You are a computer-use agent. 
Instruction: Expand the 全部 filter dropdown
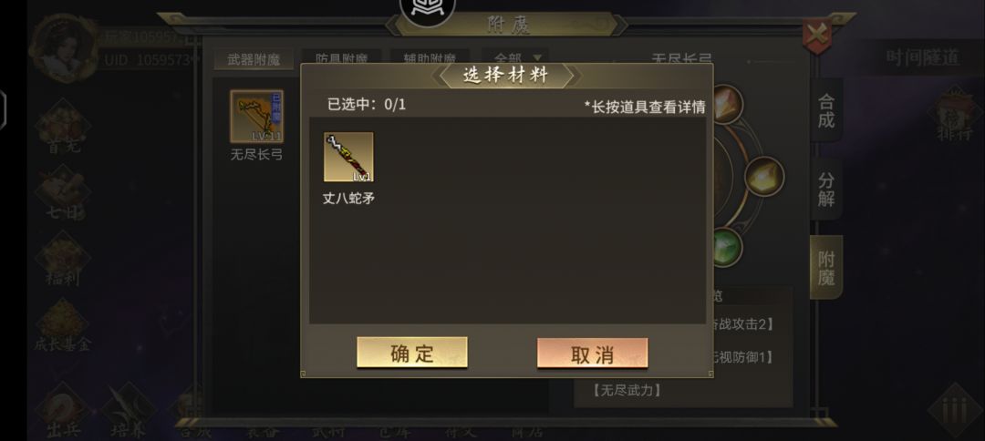pos(514,57)
